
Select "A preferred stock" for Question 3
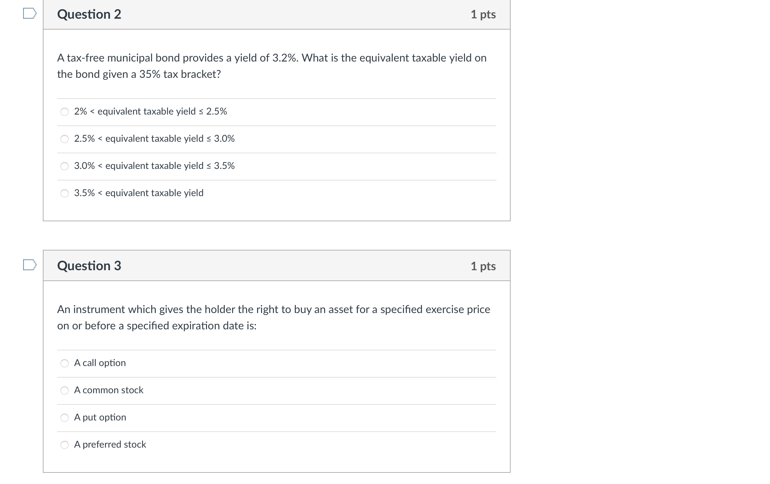tap(65, 445)
